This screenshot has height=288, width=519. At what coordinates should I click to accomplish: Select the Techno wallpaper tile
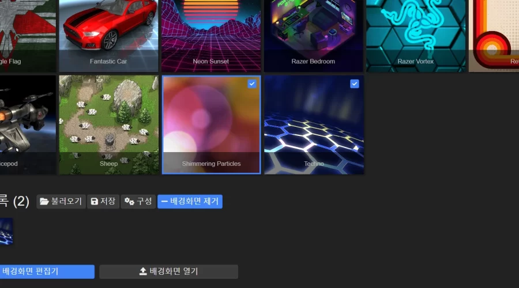click(314, 124)
